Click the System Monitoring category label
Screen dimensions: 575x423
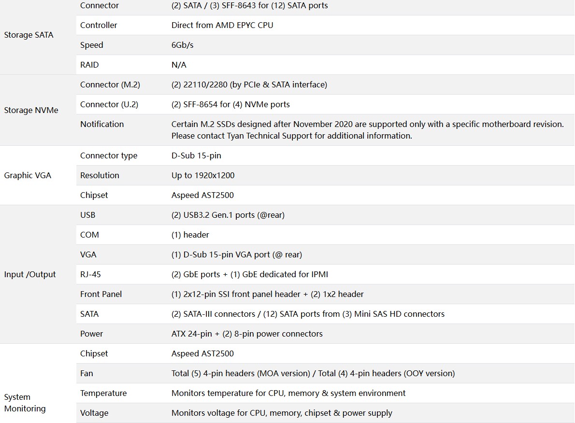click(x=25, y=403)
